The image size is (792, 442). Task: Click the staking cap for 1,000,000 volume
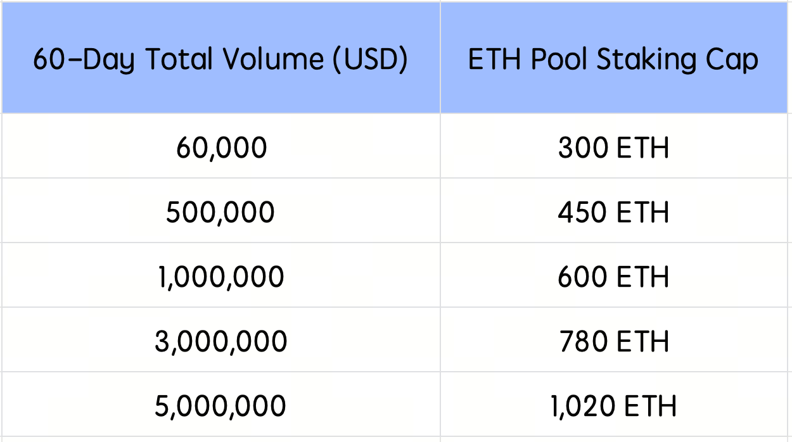coord(613,277)
